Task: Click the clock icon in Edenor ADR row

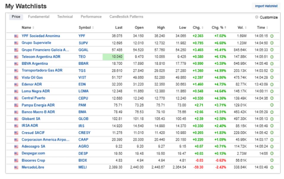Action: [x=272, y=84]
